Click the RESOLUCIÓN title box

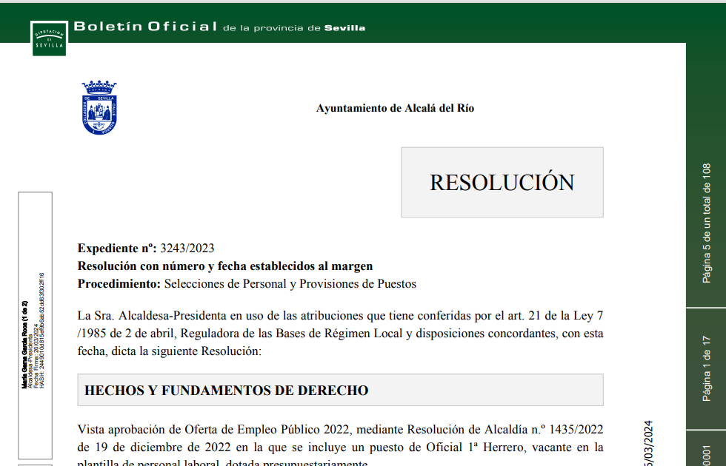point(502,182)
